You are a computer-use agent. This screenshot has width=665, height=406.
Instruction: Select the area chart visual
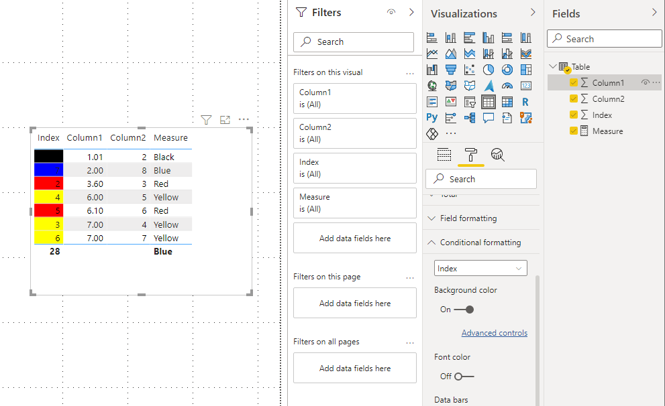[x=450, y=54]
